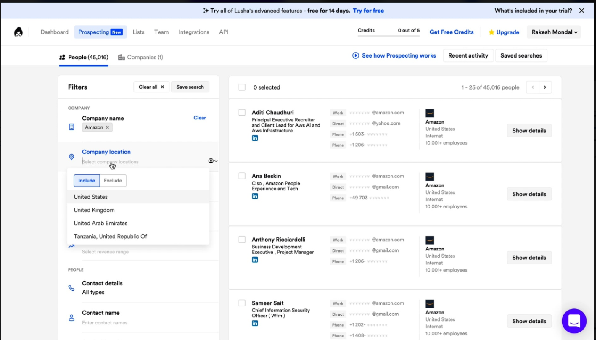Click Get Free Credits link
Image resolution: width=605 pixels, height=348 pixels.
pos(452,32)
